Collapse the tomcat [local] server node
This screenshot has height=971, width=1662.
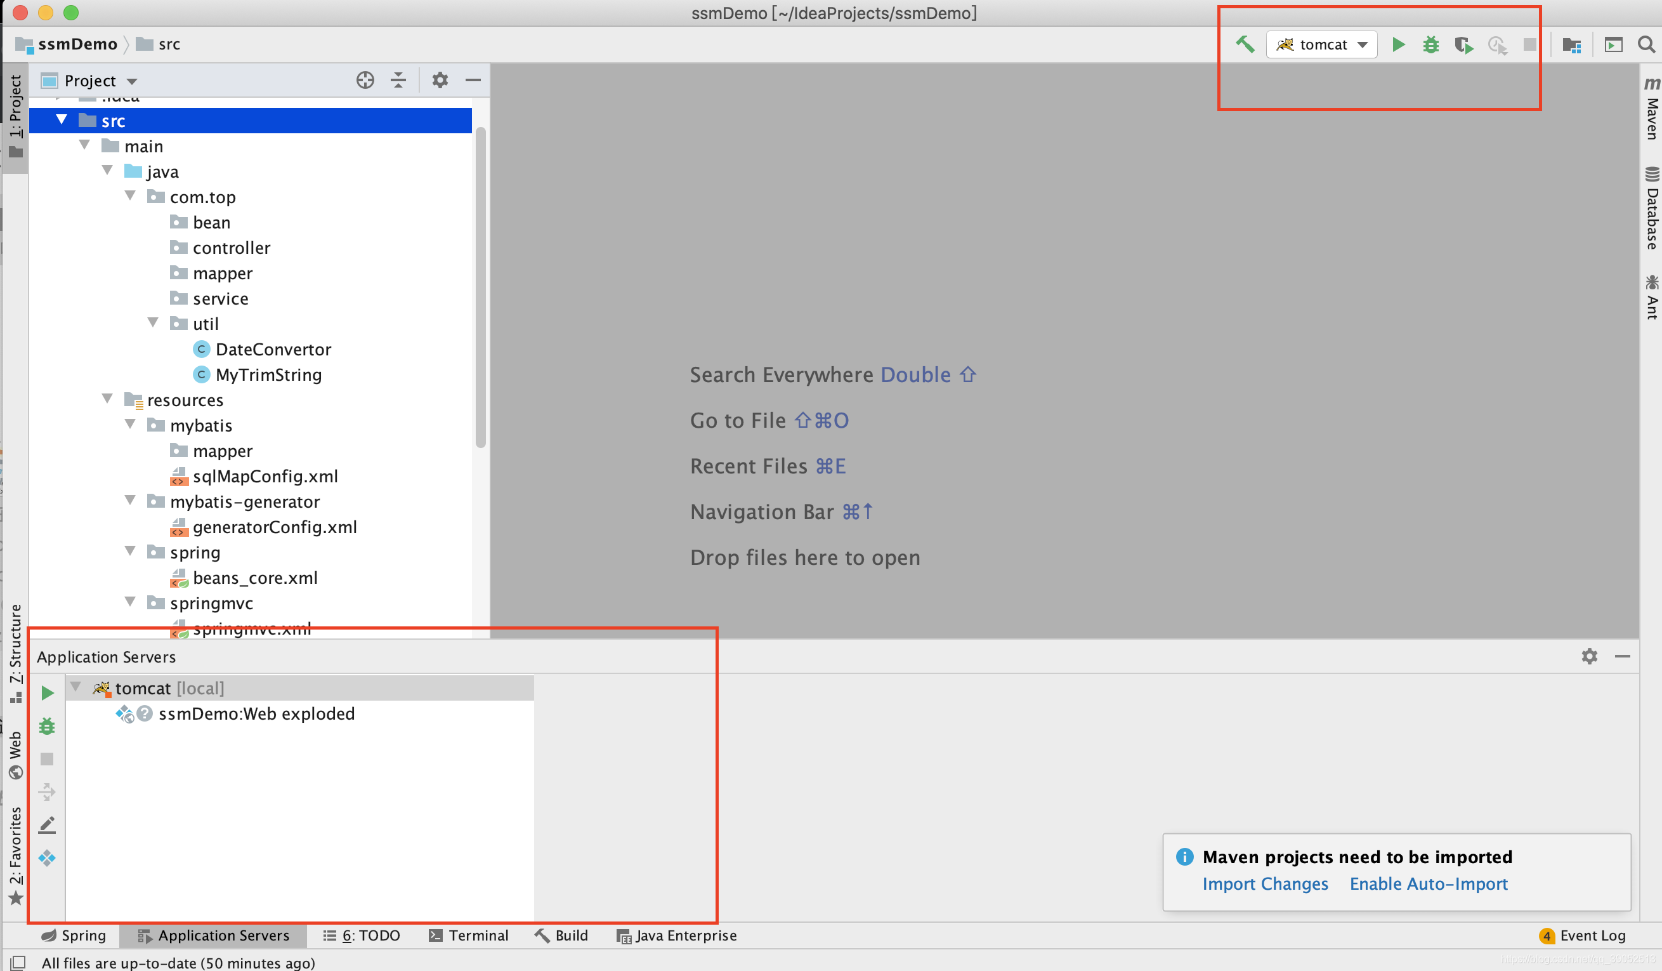(76, 687)
